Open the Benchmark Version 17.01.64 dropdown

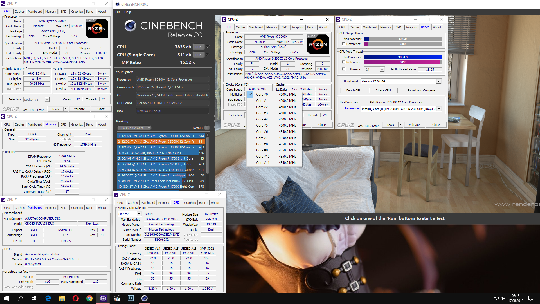tap(438, 81)
